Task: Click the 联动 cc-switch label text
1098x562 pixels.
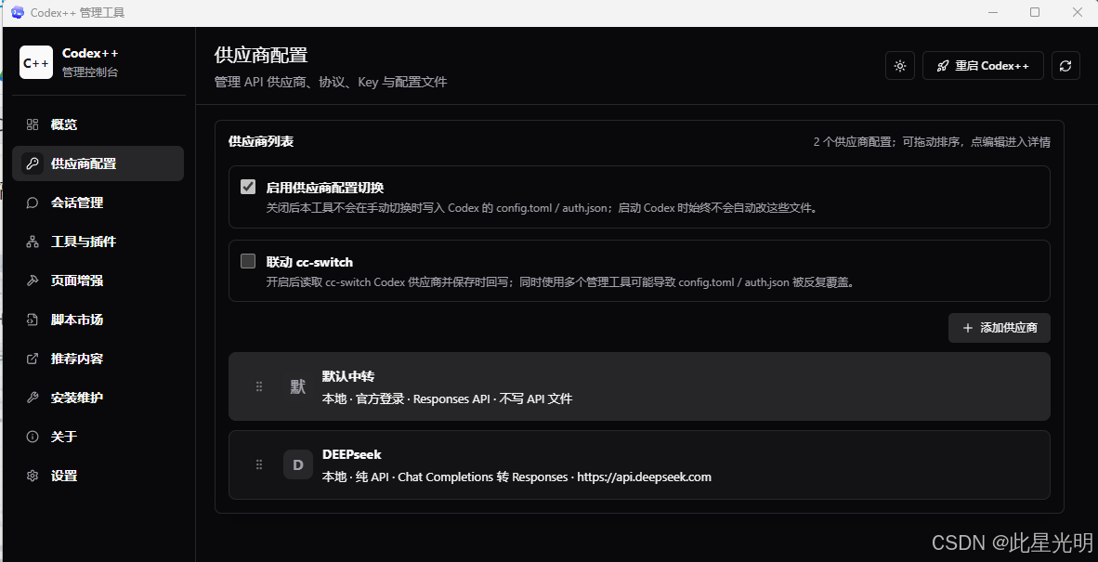Action: tap(309, 263)
